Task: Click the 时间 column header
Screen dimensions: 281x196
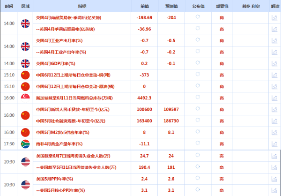Action: [x=9, y=6]
